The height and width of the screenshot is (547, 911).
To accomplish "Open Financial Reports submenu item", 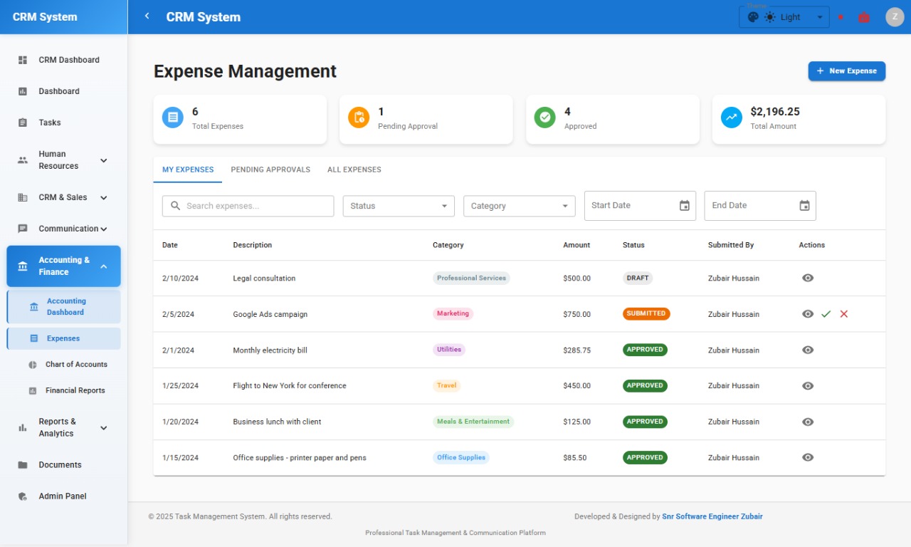I will tap(64, 390).
